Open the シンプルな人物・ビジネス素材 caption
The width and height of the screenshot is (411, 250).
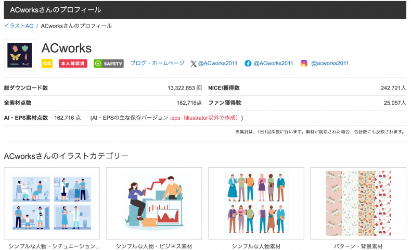(x=154, y=246)
